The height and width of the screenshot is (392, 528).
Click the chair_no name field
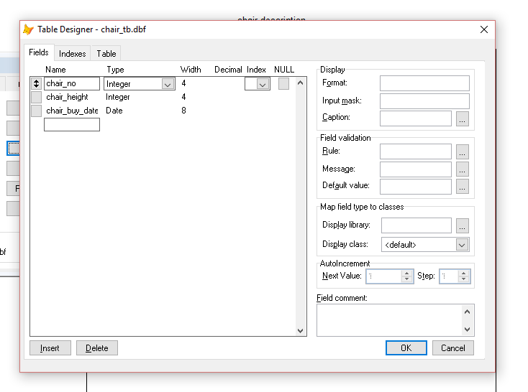(72, 83)
